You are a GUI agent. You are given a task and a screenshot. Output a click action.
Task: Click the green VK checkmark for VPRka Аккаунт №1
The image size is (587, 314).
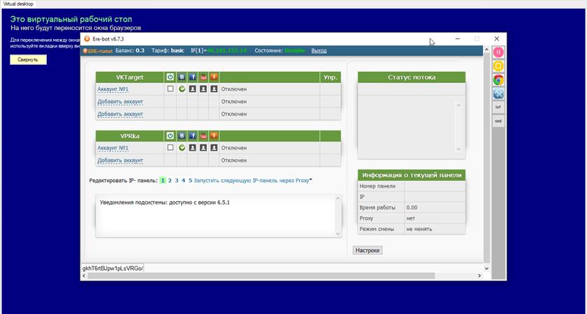(182, 148)
